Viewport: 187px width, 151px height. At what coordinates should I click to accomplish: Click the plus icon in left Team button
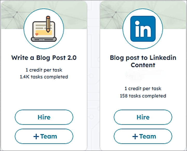pos(36,136)
